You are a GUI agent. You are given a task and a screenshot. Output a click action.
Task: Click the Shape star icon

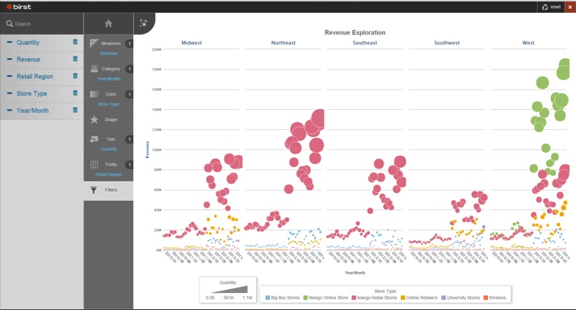coord(94,119)
